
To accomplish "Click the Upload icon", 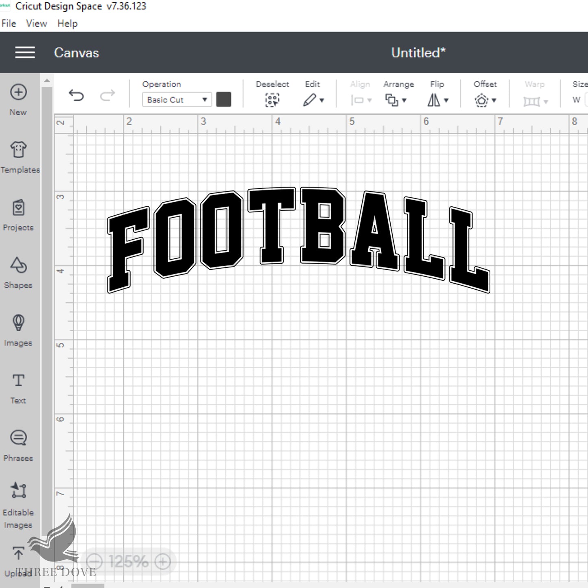I will click(18, 553).
